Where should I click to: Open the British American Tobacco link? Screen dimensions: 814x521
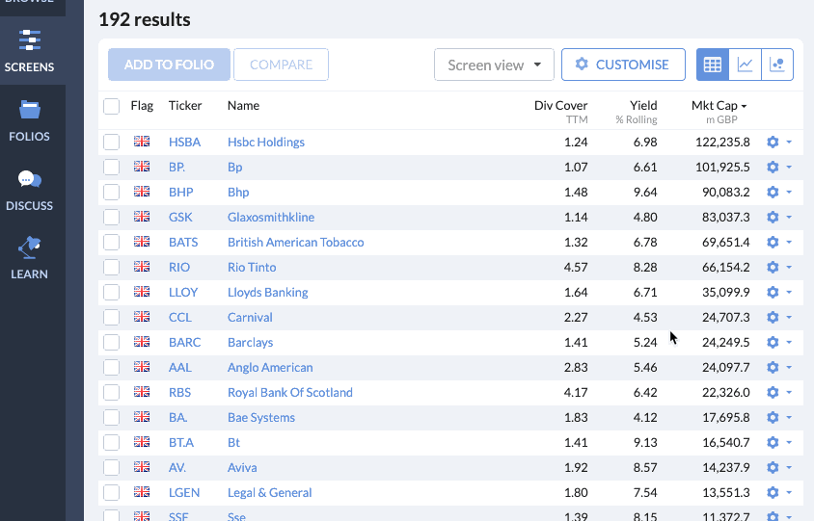[295, 242]
